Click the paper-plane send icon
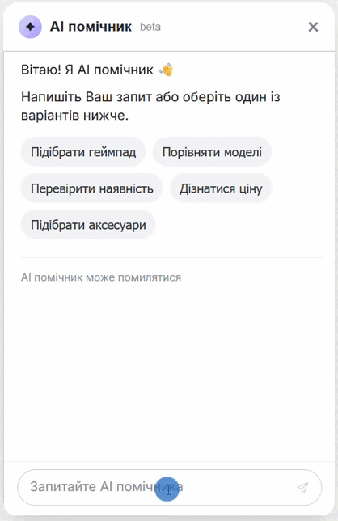 [x=302, y=488]
